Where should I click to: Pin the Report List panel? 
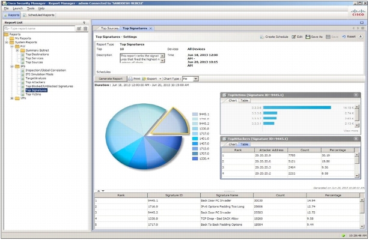pyautogui.click(x=84, y=23)
